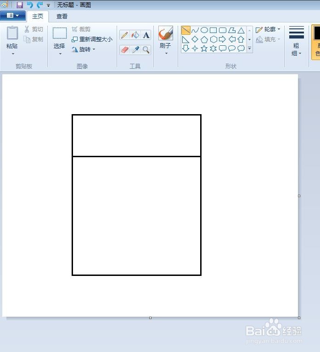The height and width of the screenshot is (352, 320).
Task: Select the Right triangle shape
Action: pyautogui.click(x=185, y=39)
